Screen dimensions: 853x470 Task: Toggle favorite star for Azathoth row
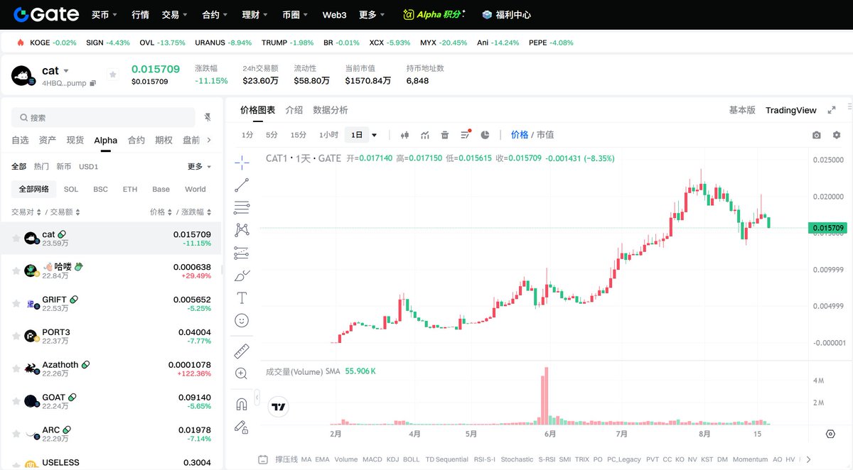(16, 369)
